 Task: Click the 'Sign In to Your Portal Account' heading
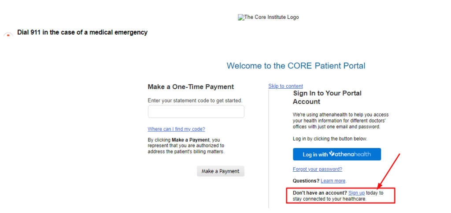pyautogui.click(x=327, y=97)
